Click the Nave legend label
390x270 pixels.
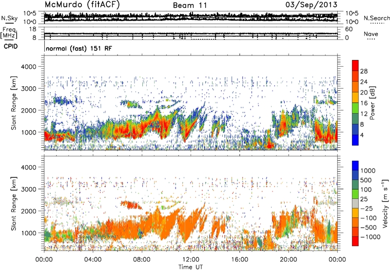(x=371, y=34)
